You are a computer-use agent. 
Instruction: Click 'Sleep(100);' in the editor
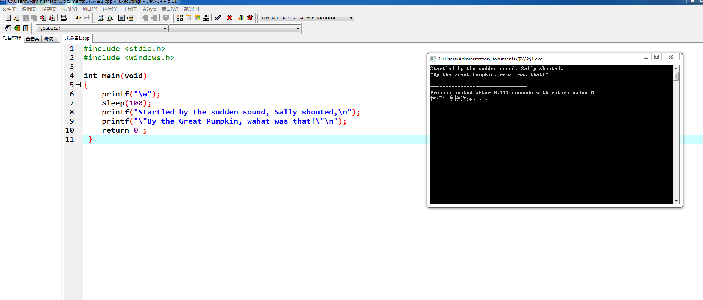126,103
